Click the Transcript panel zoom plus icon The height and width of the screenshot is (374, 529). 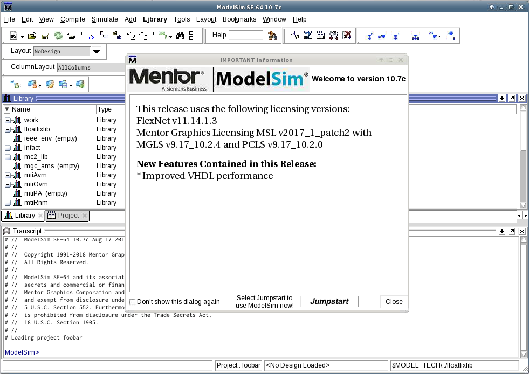point(502,231)
